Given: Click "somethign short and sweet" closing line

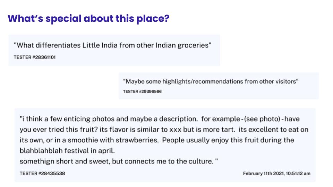Looking at the screenshot, I should (x=119, y=161).
